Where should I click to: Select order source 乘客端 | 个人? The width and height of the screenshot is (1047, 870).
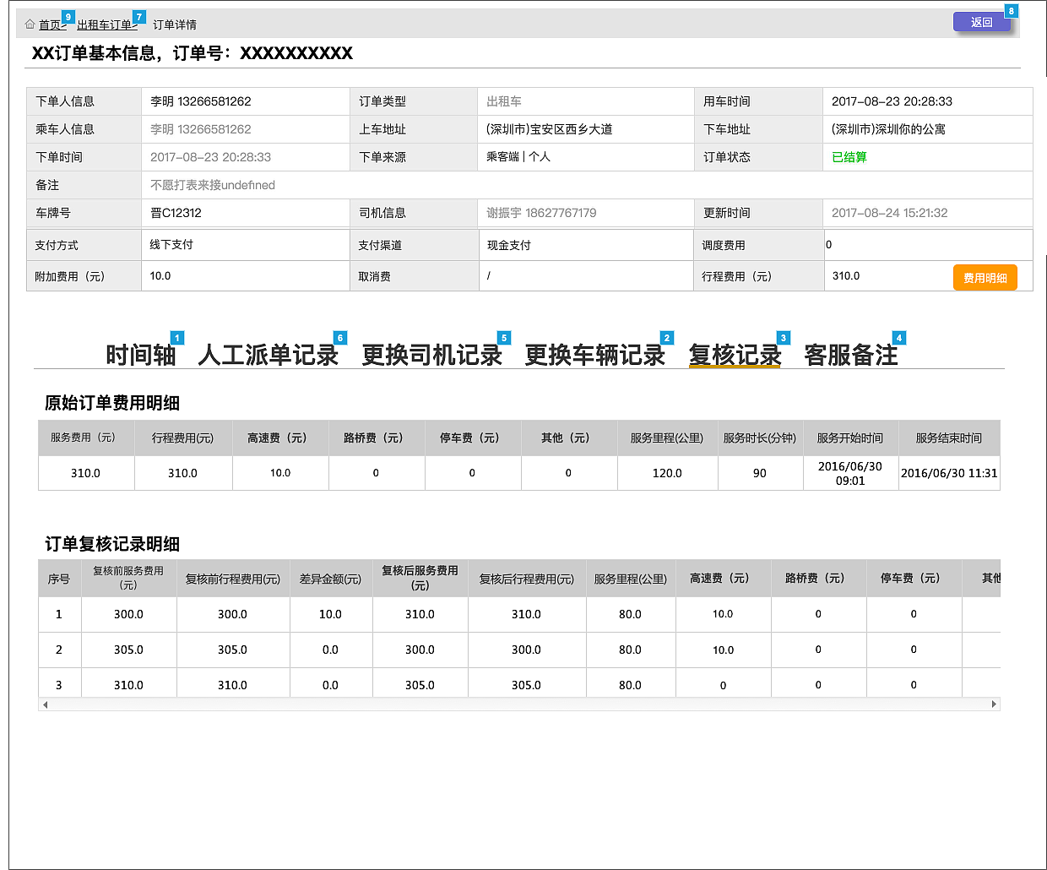point(518,156)
